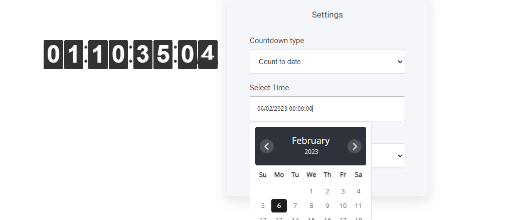Open the Countdown type dropdown
The width and height of the screenshot is (508, 220).
pos(327,62)
